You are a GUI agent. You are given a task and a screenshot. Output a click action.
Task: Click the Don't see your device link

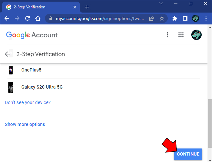28,102
